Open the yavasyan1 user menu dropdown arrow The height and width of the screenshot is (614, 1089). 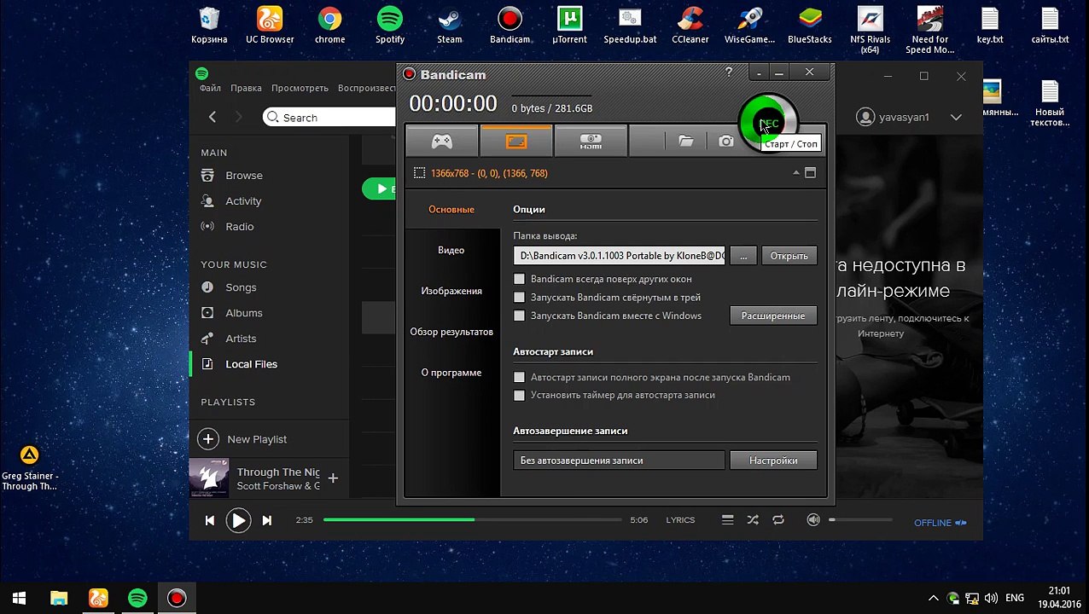coord(956,117)
